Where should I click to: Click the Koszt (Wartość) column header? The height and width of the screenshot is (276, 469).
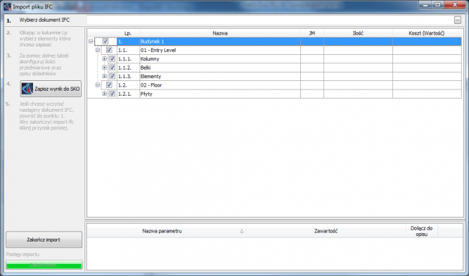coord(427,33)
